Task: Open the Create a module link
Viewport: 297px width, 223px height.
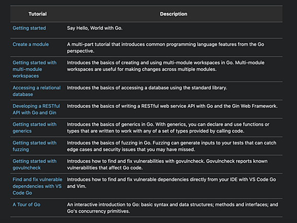Action: [31, 44]
